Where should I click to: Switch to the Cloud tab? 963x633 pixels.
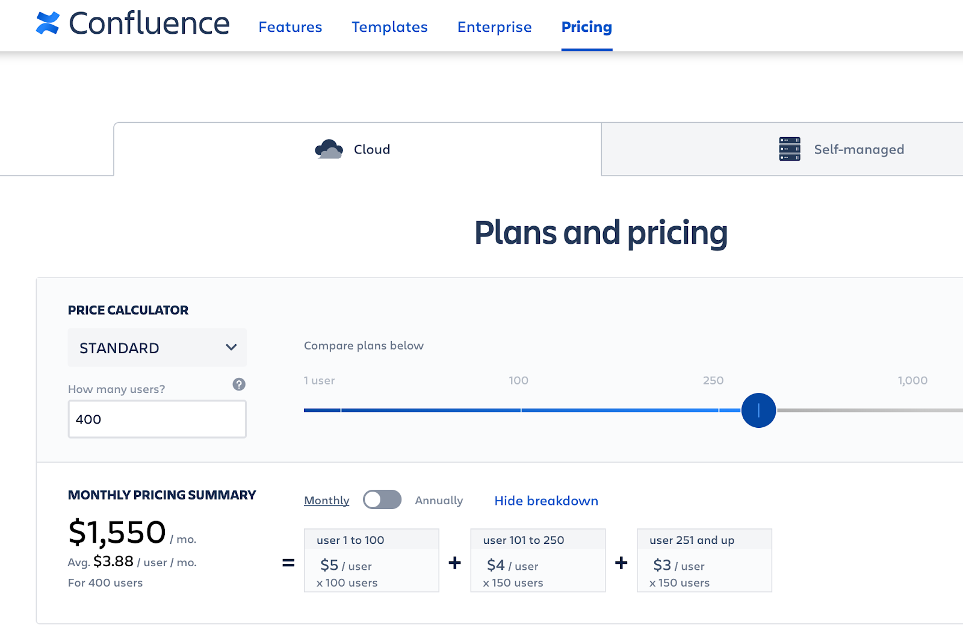358,149
